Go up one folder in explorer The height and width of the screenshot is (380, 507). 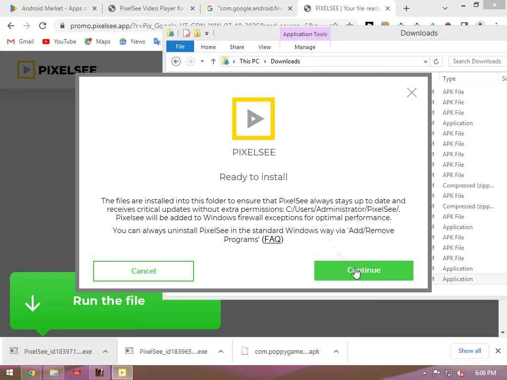[x=213, y=61]
